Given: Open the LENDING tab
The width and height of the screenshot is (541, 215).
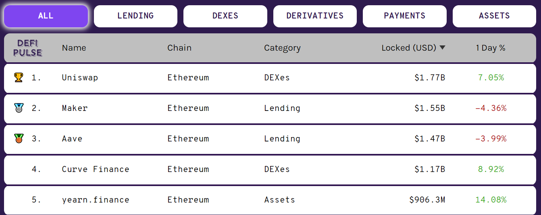Looking at the screenshot, I should click(135, 16).
